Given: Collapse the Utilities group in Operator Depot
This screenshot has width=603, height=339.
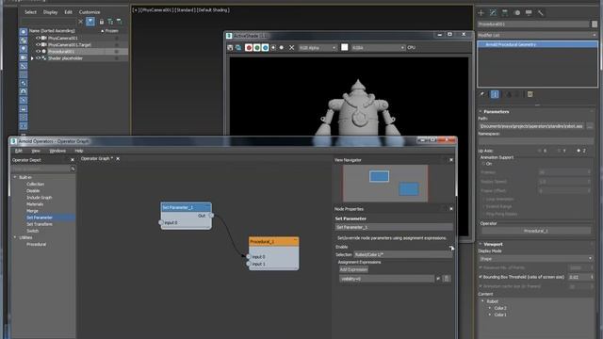Looking at the screenshot, I should click(15, 237).
